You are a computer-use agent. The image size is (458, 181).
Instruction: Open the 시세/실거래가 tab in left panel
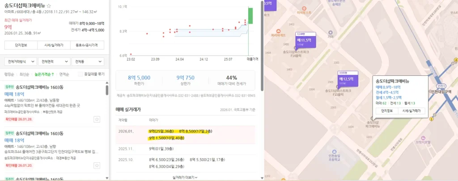54,45
